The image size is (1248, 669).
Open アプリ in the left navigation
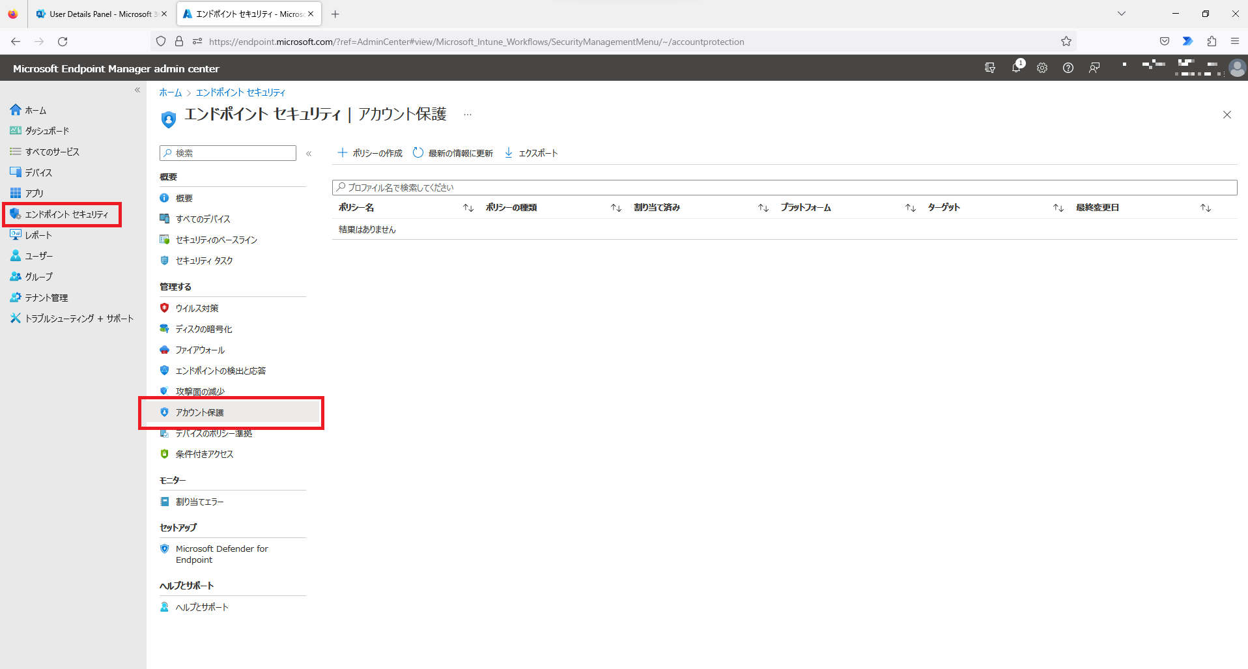click(x=27, y=193)
